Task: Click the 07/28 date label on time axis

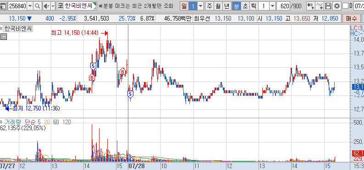Action: (x=136, y=166)
